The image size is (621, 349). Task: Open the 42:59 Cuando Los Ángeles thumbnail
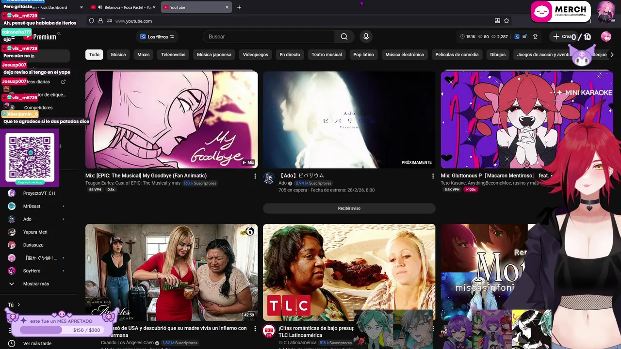171,272
